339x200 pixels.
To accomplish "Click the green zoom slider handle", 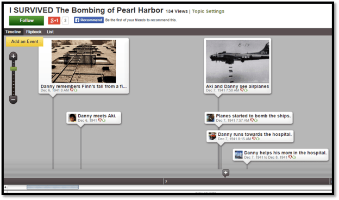I will pos(14,69).
